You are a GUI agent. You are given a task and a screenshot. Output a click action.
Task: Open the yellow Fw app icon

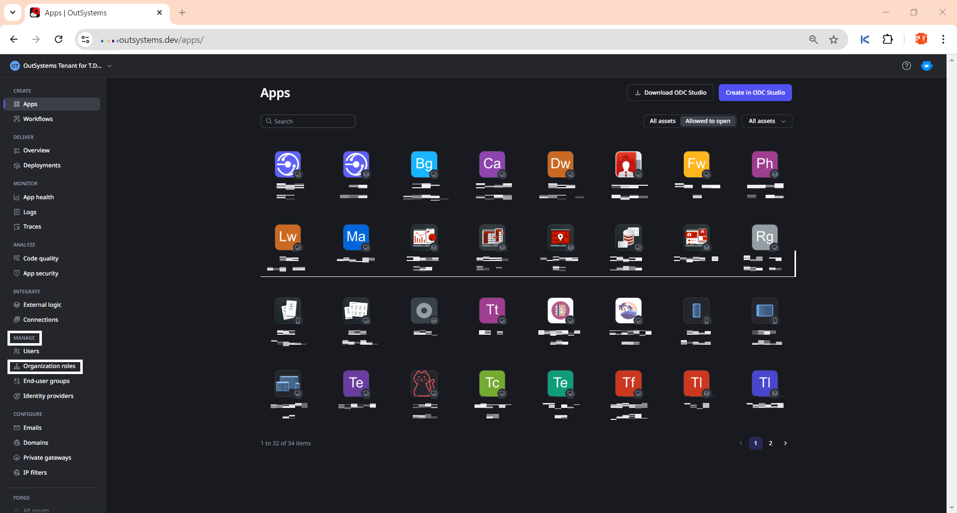pyautogui.click(x=696, y=164)
